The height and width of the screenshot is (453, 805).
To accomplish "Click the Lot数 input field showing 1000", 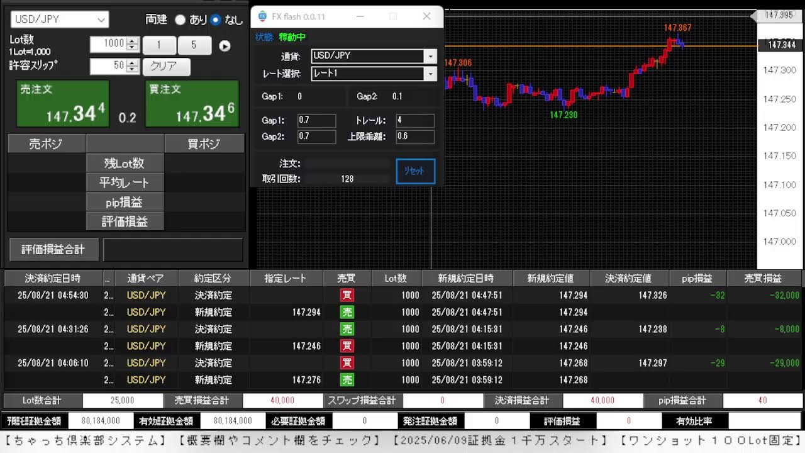I will coord(108,44).
